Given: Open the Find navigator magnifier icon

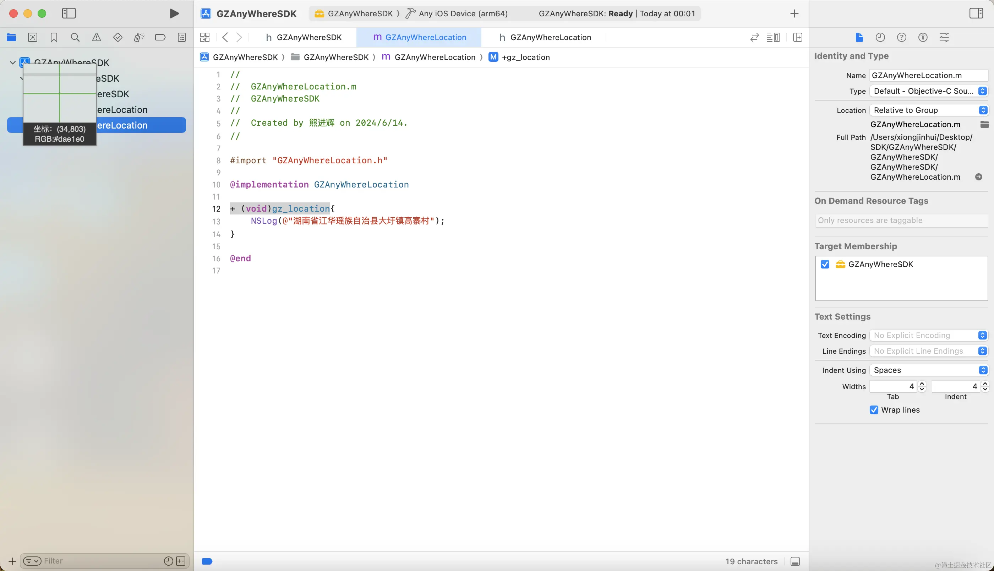Looking at the screenshot, I should (75, 37).
